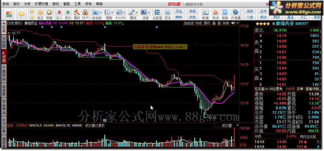Switch to the 个股资料 side tab
Screen dimensions: 324x151
tap(4, 74)
